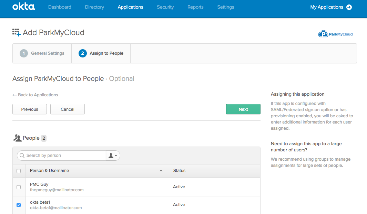Image resolution: width=367 pixels, height=214 pixels.
Task: Click the Previous button
Action: pyautogui.click(x=30, y=109)
